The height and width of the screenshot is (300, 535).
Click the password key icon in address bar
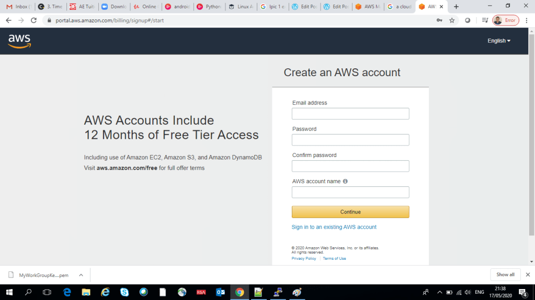[439, 20]
